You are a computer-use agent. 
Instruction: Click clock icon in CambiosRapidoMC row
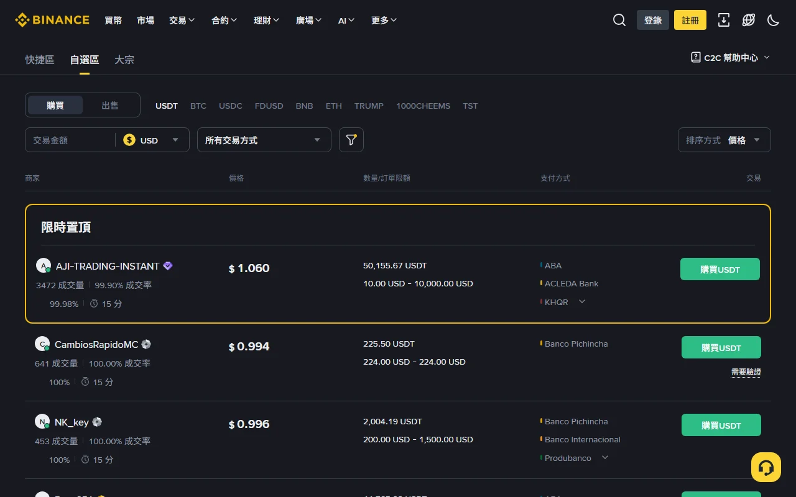click(x=85, y=382)
